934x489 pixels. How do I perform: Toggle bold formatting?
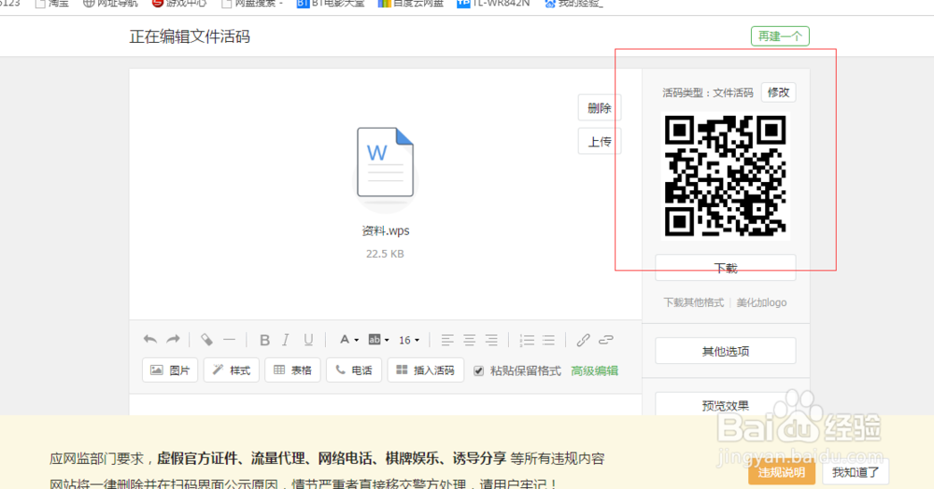click(264, 340)
